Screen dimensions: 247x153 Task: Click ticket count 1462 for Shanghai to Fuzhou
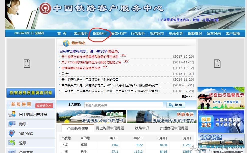coord(115,145)
